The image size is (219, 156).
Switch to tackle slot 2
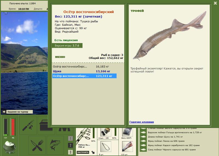click(x=70, y=145)
